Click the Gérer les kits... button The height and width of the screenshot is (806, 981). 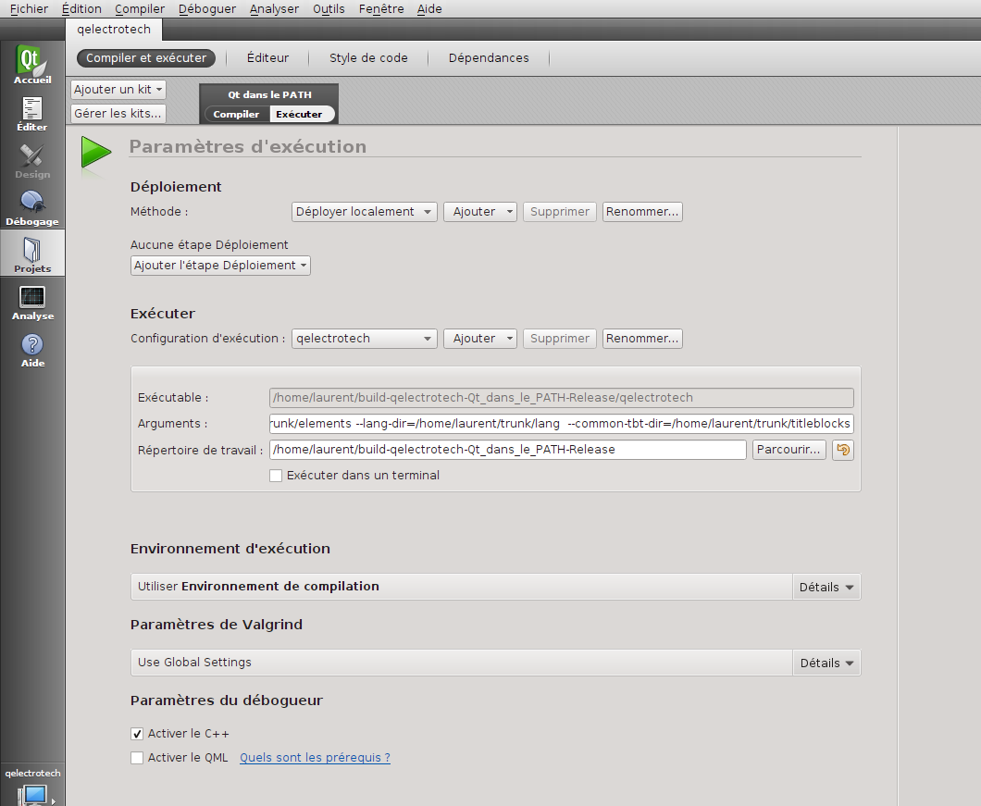(x=118, y=113)
